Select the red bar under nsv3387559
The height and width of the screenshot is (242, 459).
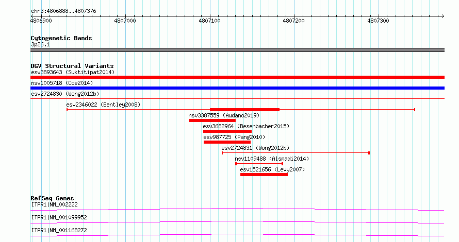coord(212,120)
